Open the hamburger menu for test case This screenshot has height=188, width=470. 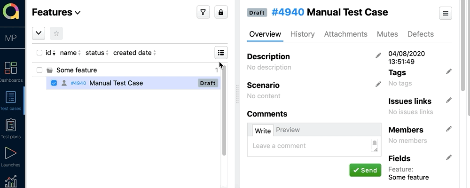tap(445, 14)
